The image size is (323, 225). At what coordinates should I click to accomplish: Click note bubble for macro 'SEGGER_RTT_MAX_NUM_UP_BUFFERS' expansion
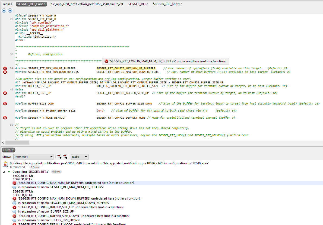coord(14,187)
